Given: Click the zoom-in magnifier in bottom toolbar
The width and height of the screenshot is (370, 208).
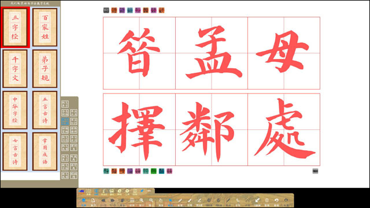Looking at the screenshot, I should tap(142, 200).
